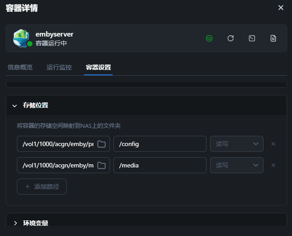The height and width of the screenshot is (236, 292).
Task: Click the 将容器的存储空间映射到NAS上的文件夹 description
Action: [69, 126]
